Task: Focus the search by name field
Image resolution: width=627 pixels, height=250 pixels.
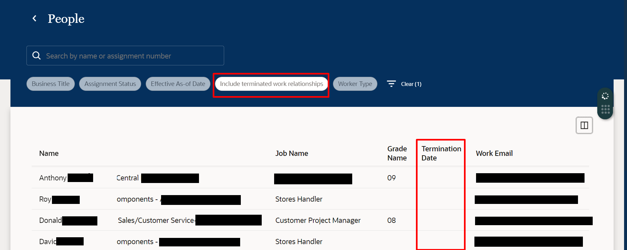Action: click(125, 56)
